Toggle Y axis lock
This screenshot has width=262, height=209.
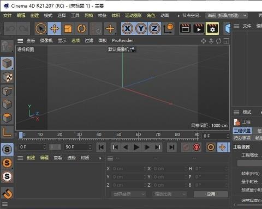pos(141,28)
